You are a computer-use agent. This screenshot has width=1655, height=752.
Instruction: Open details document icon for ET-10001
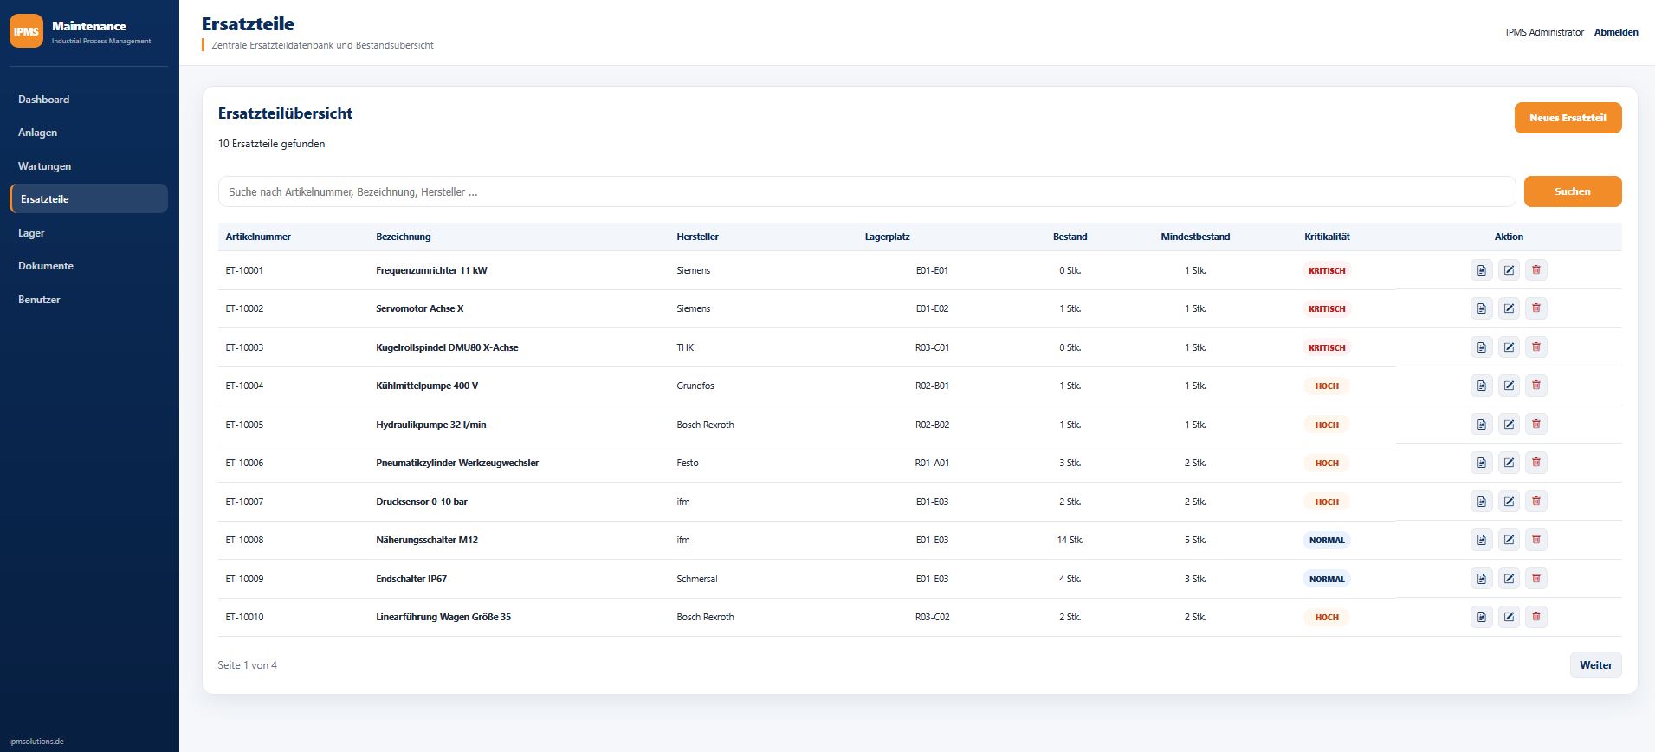coord(1481,270)
